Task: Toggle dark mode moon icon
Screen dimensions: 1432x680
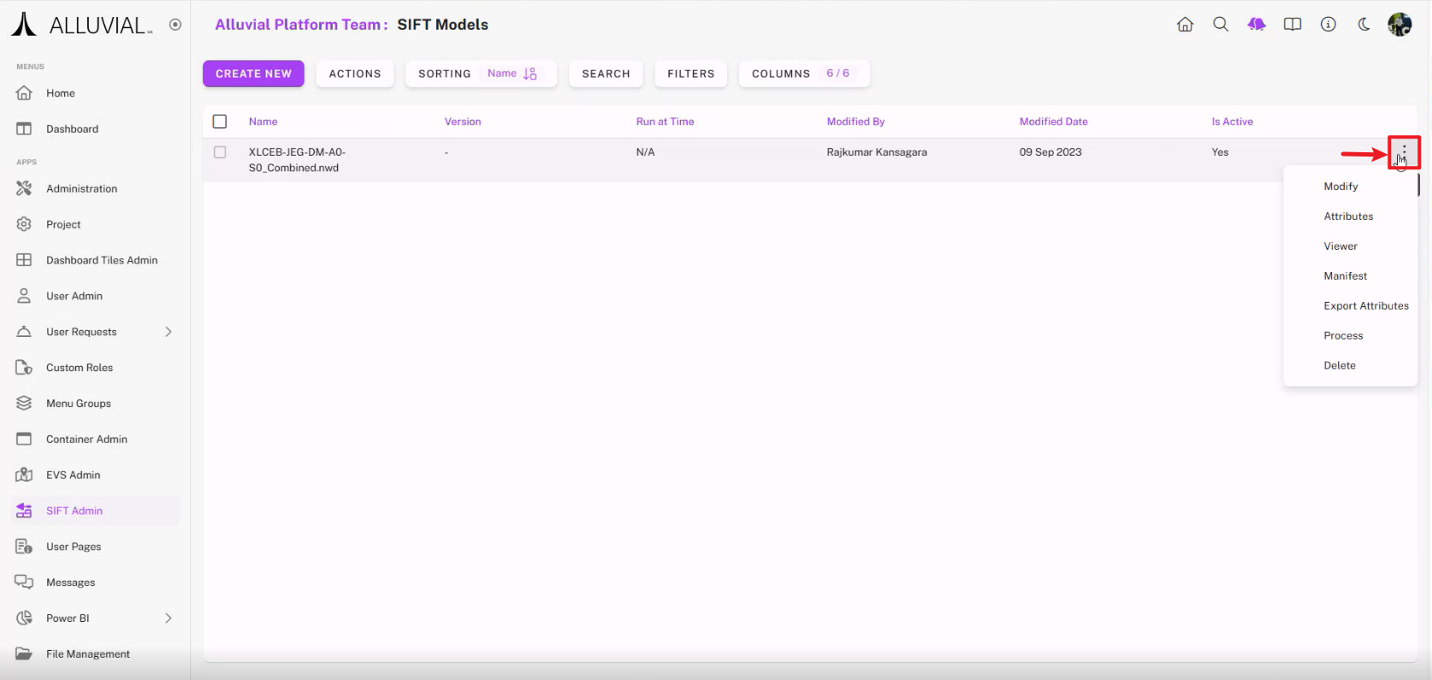Action: tap(1364, 25)
